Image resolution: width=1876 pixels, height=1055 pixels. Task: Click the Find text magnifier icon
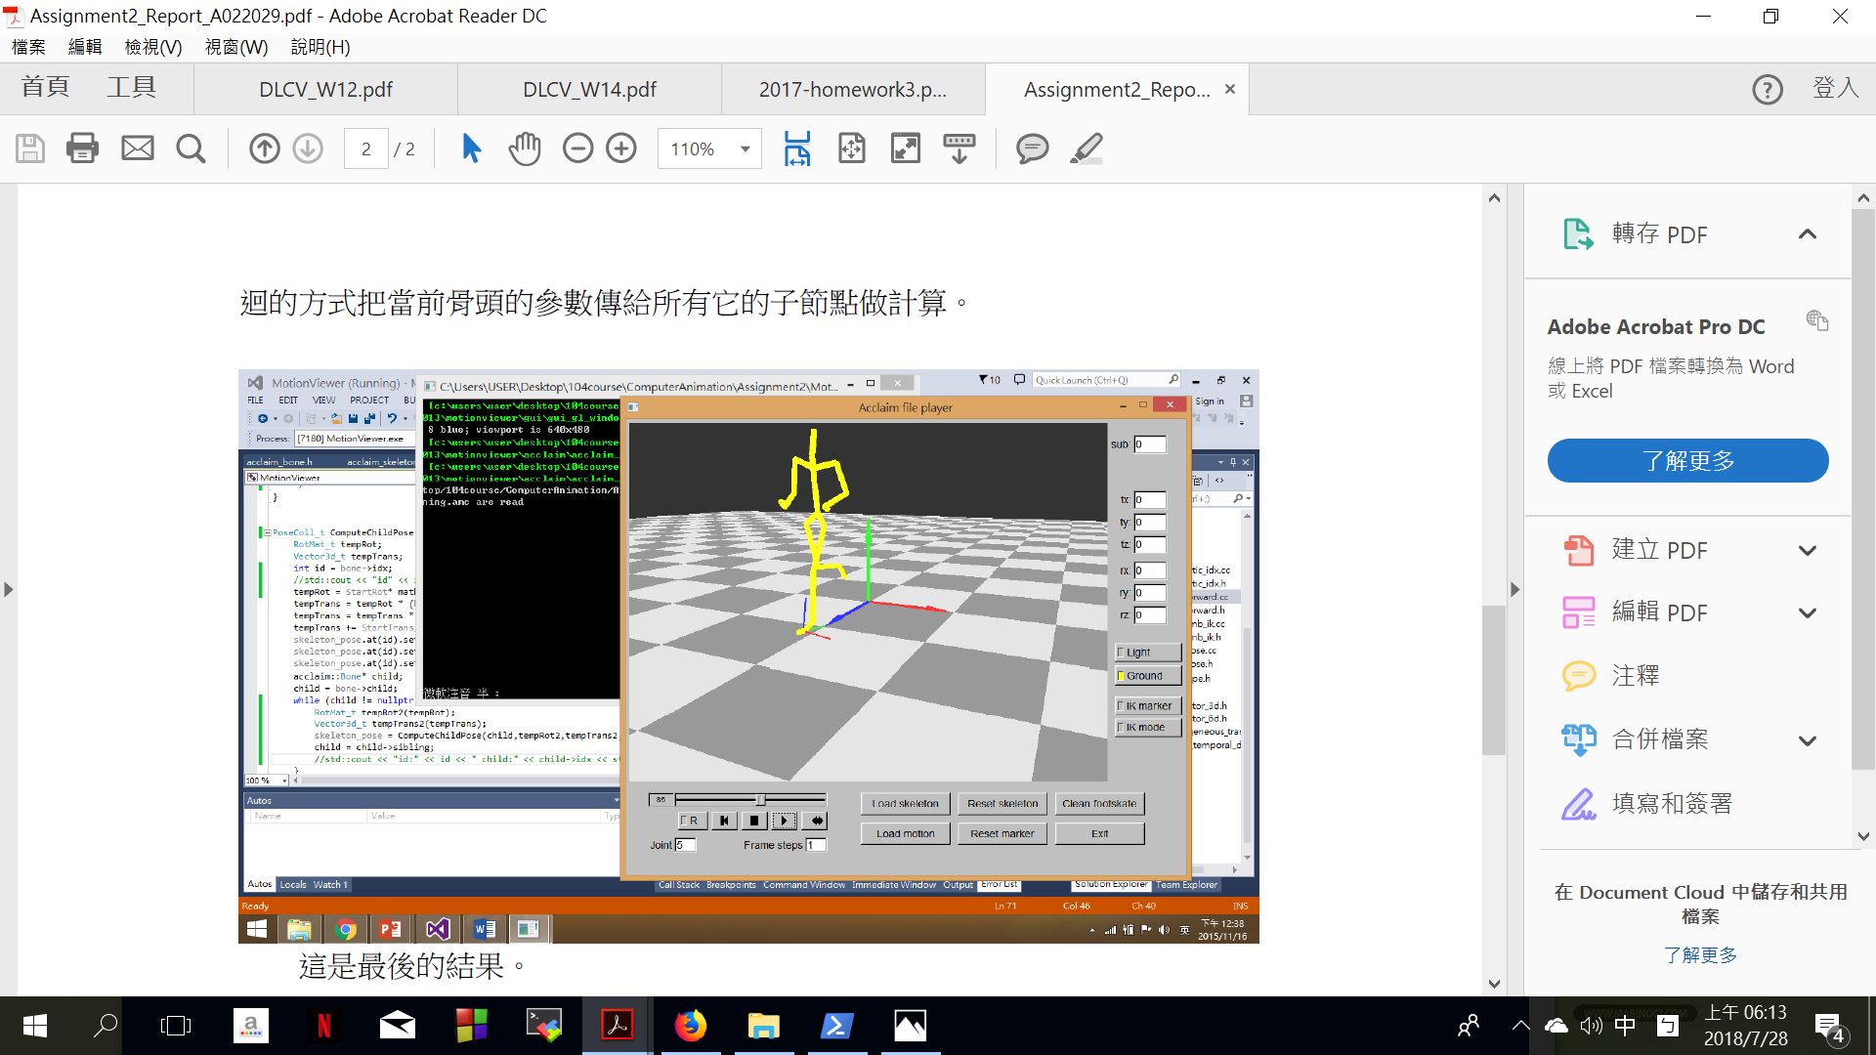point(191,148)
